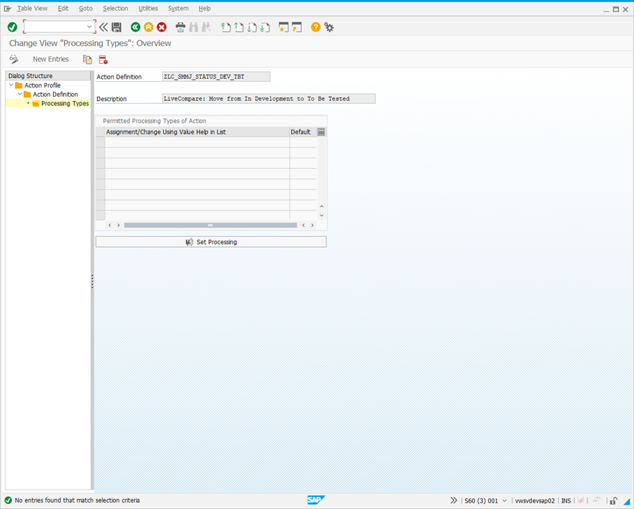The image size is (634, 509).
Task: Collapse the command field with double-chevron
Action: click(x=104, y=27)
